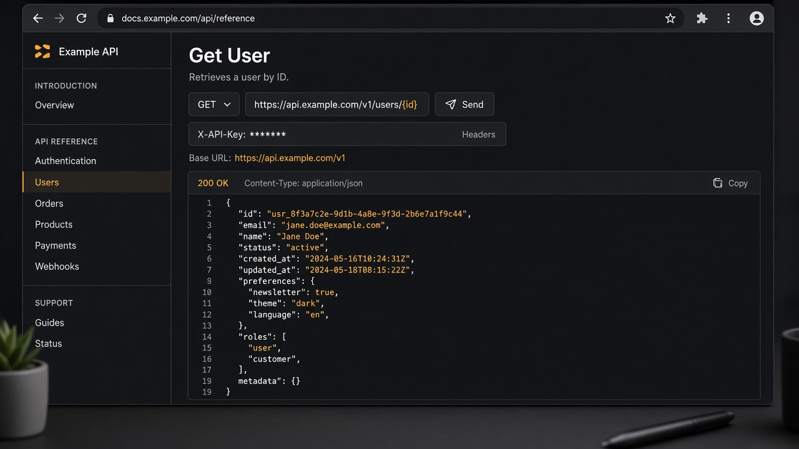799x449 pixels.
Task: Click the X-API-Key header field
Action: click(x=347, y=134)
